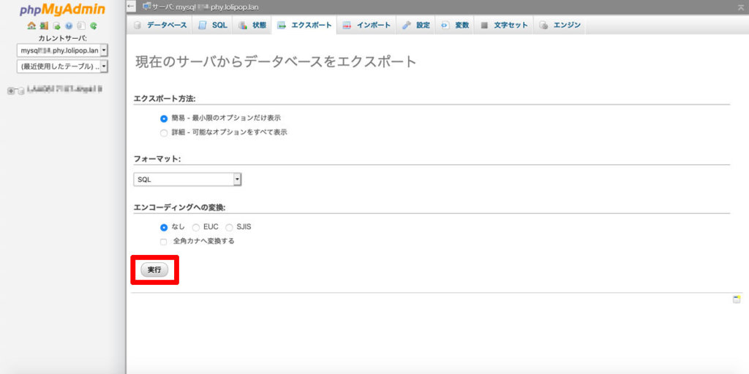Click the back arrow beside server breadcrumb
The height and width of the screenshot is (374, 749).
pyautogui.click(x=132, y=7)
